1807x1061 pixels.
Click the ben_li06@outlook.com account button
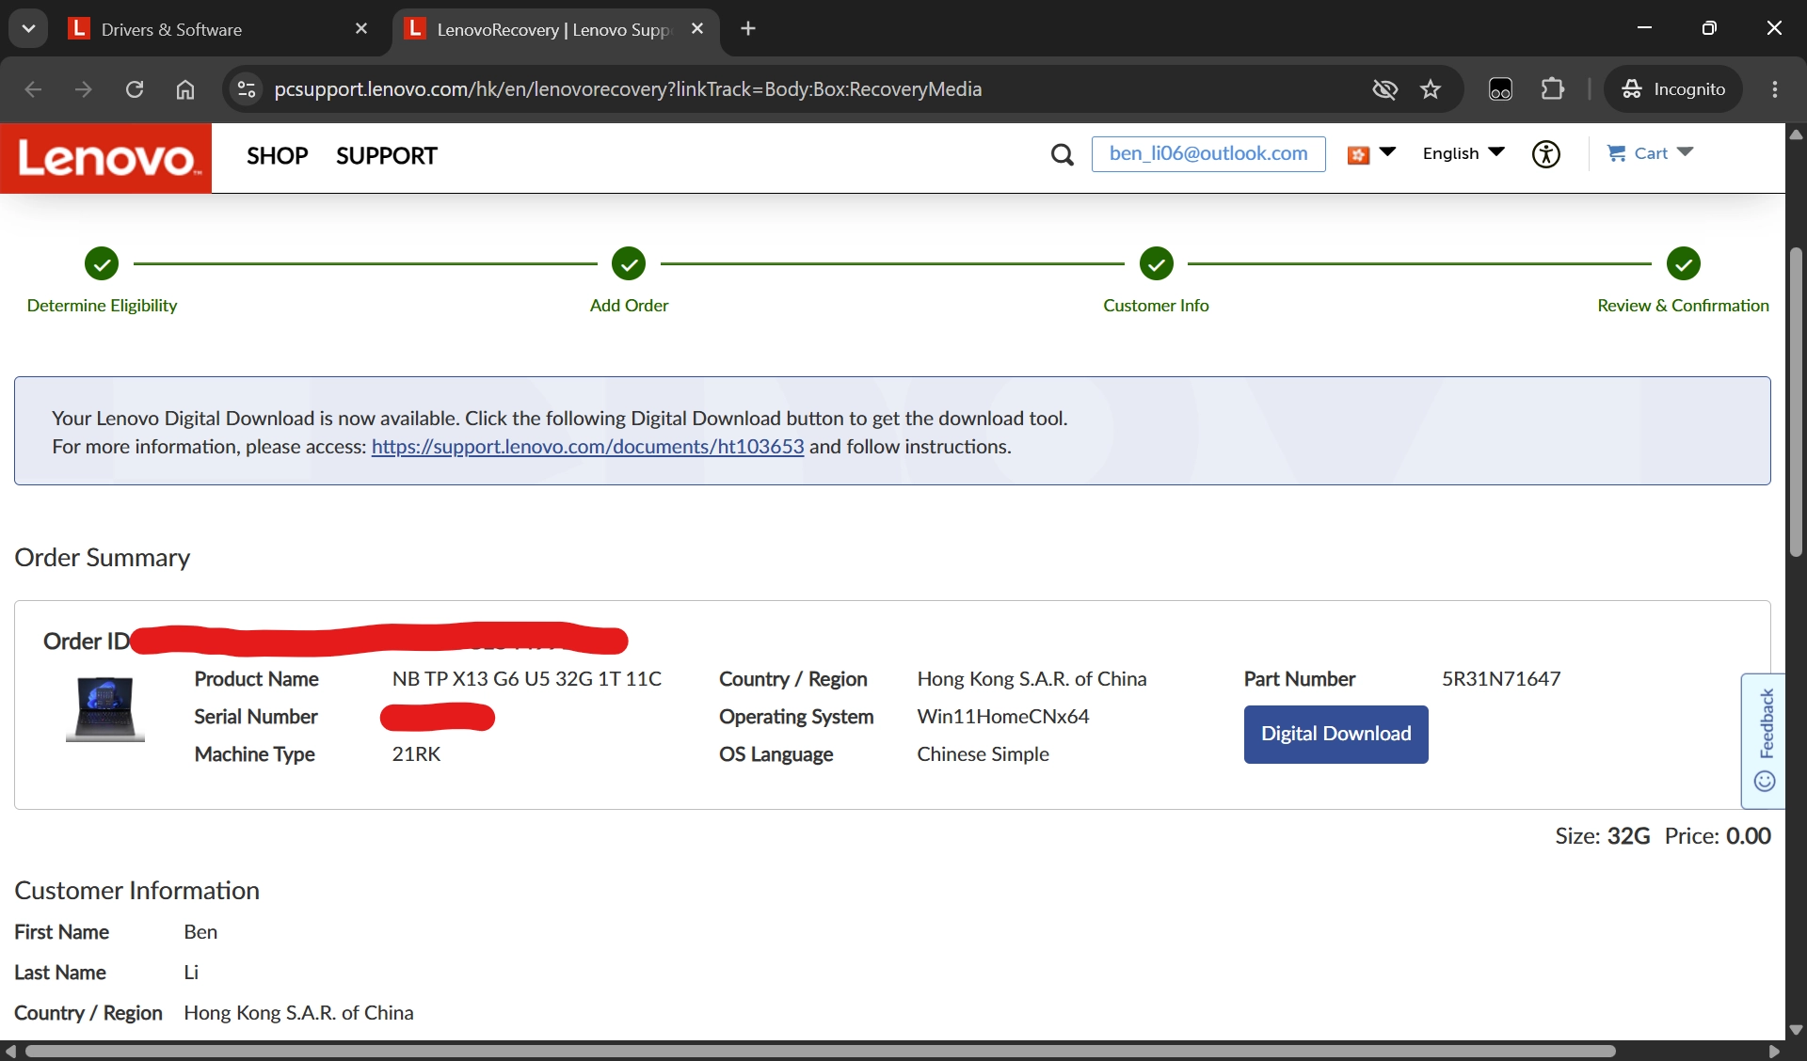tap(1208, 154)
